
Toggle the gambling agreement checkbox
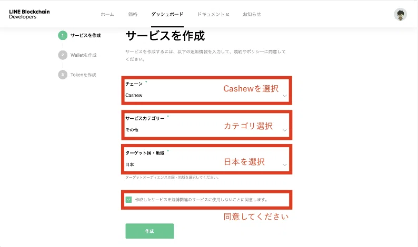[x=128, y=200]
